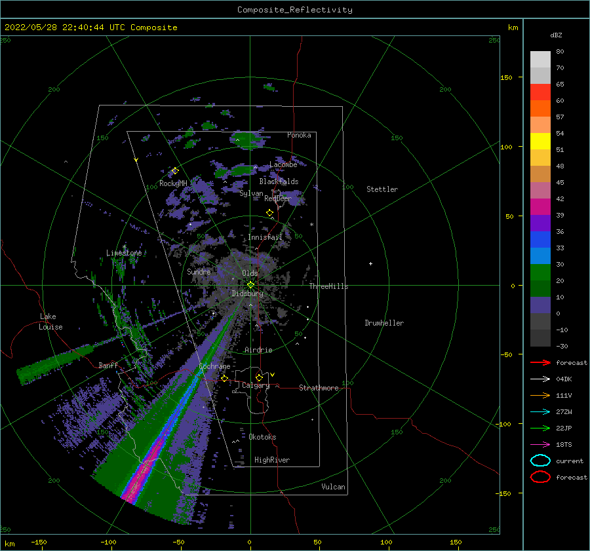Click the red forecast ellipse legend icon
The width and height of the screenshot is (590, 551).
pyautogui.click(x=540, y=477)
